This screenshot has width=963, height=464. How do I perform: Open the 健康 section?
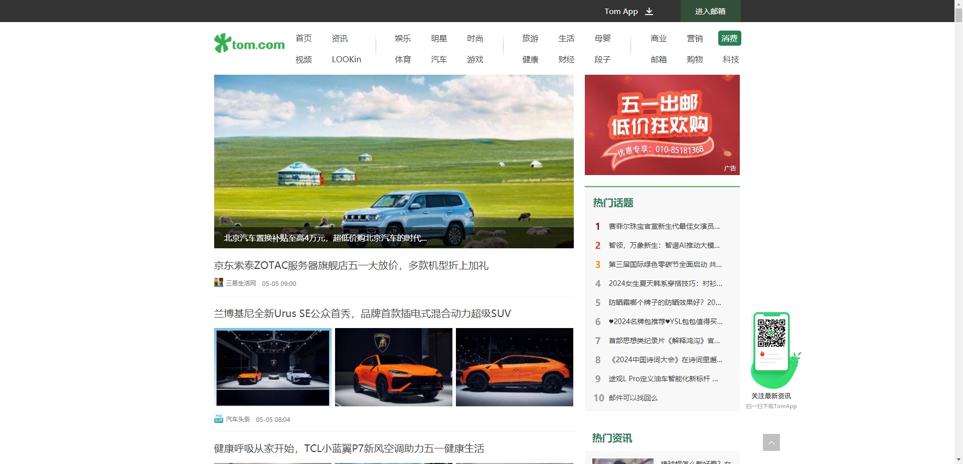click(530, 59)
